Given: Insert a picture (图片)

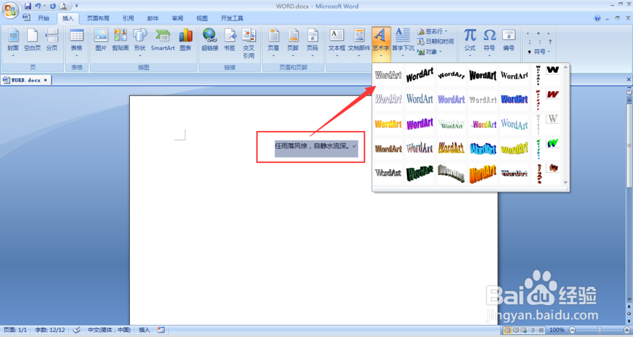Looking at the screenshot, I should click(101, 40).
